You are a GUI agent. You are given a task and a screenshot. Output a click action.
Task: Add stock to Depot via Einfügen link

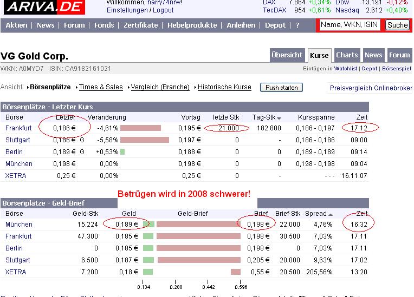click(370, 69)
